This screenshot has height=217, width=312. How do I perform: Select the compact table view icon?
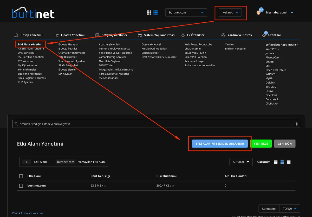coord(276,162)
